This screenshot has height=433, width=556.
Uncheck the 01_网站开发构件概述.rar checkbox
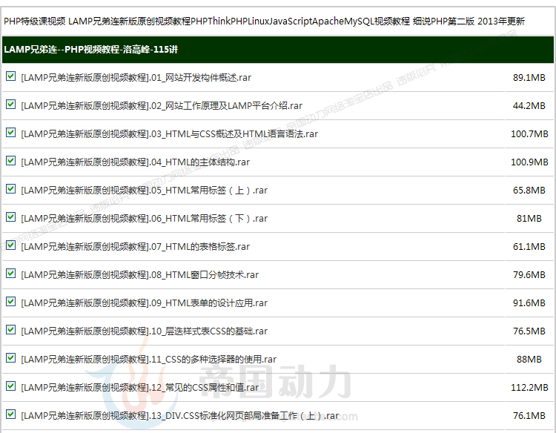tap(10, 76)
